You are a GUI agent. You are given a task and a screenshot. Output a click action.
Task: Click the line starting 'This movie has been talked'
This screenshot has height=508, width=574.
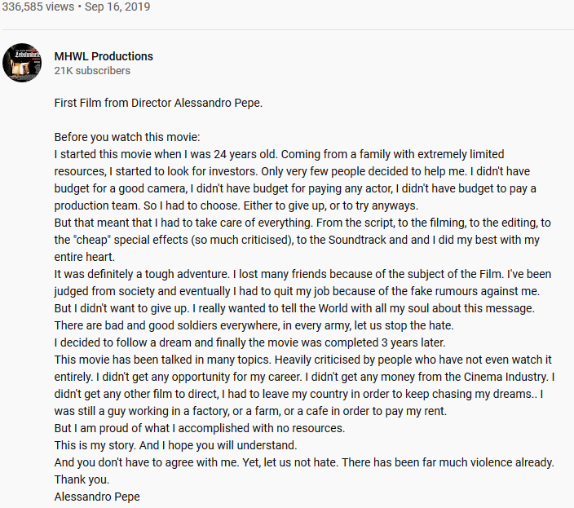[302, 360]
